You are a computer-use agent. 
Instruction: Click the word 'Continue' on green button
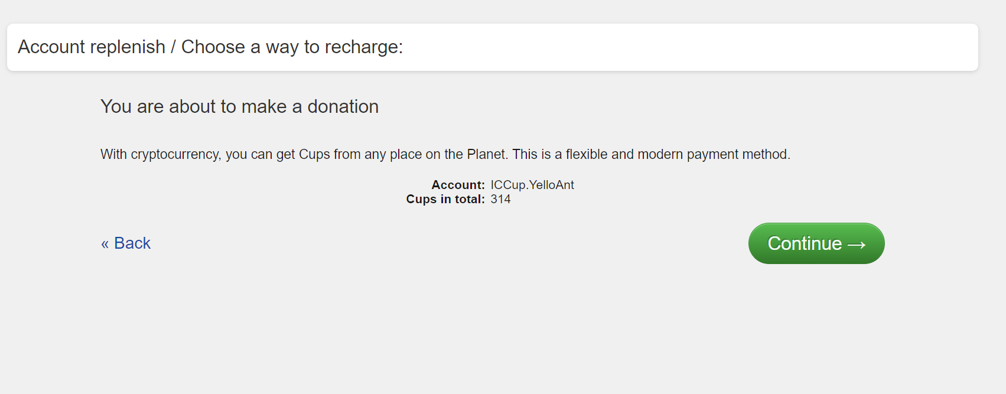(804, 243)
